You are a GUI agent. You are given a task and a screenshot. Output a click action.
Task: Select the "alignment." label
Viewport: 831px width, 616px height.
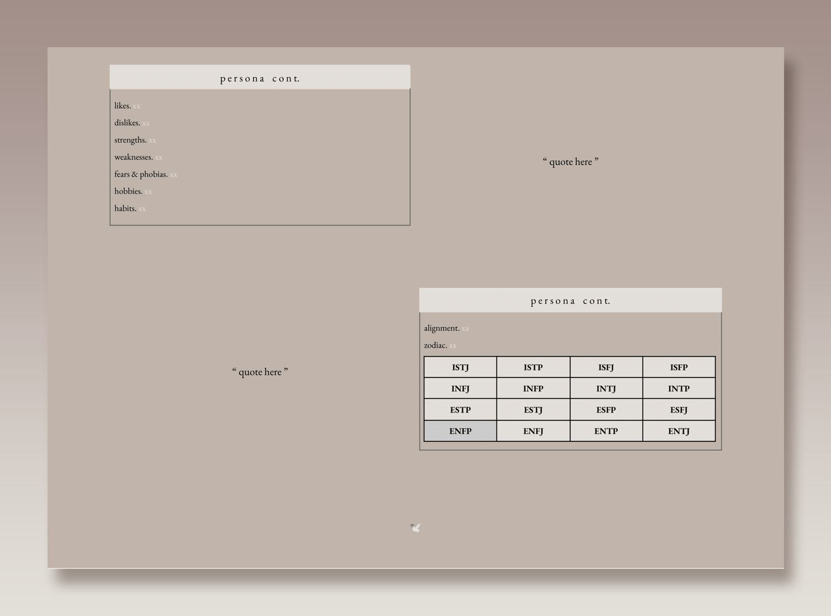point(442,328)
